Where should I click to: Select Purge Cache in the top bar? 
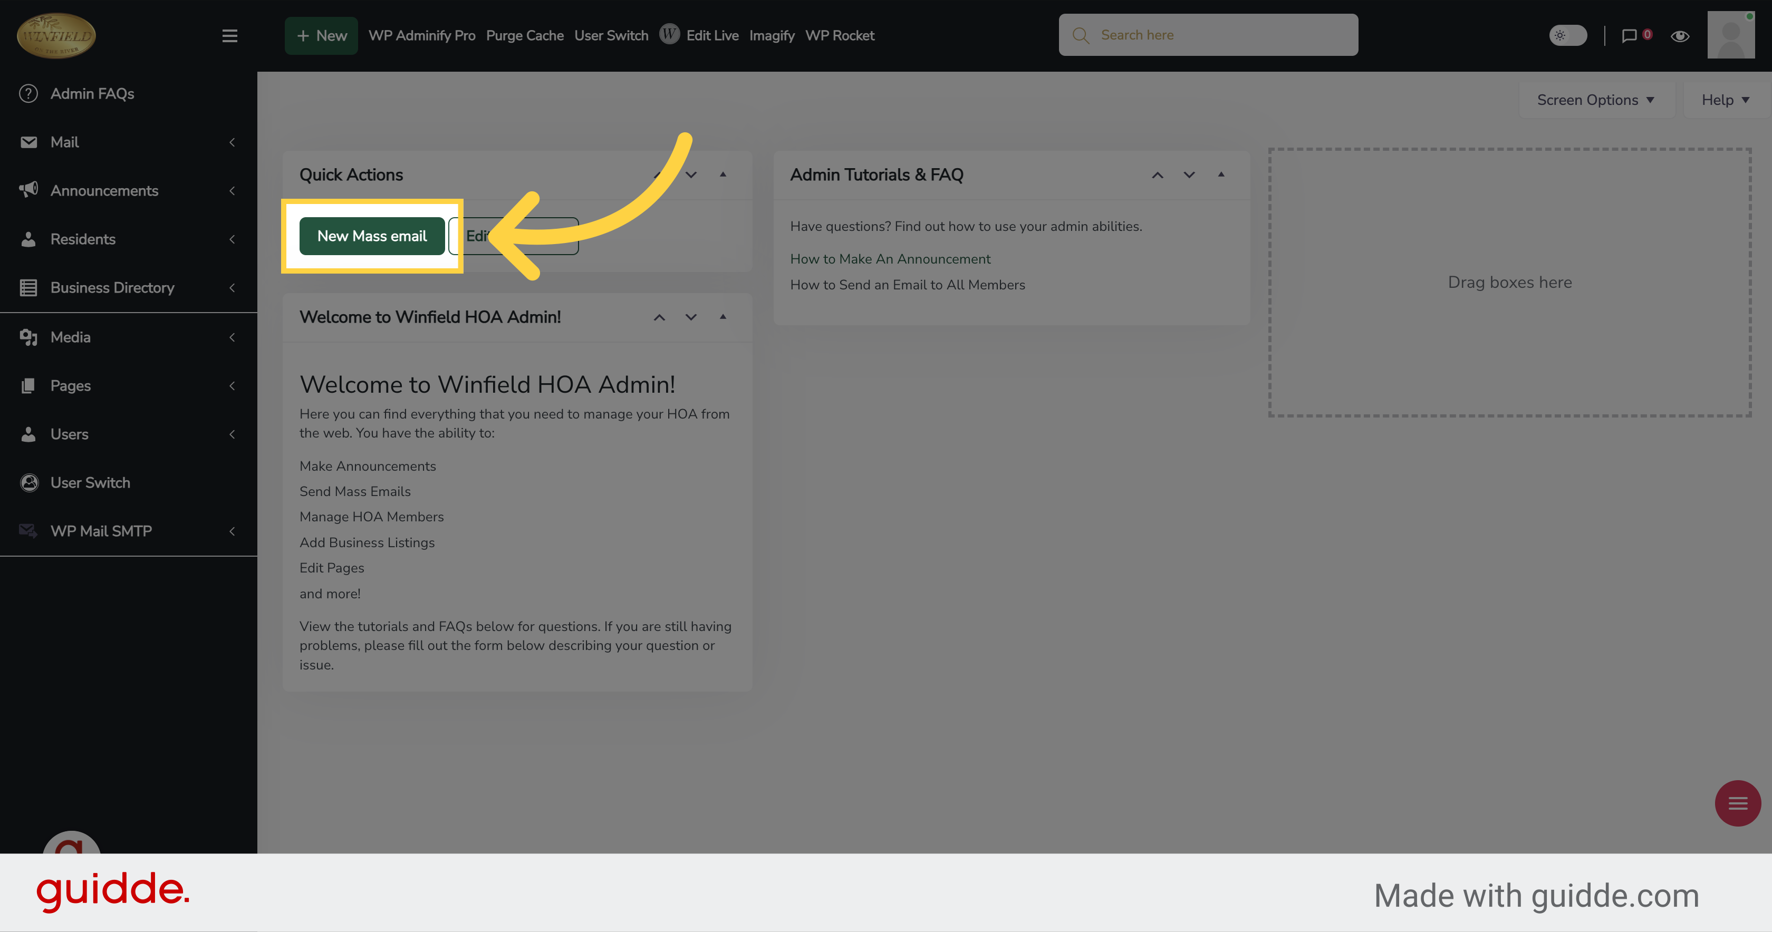[x=524, y=36]
